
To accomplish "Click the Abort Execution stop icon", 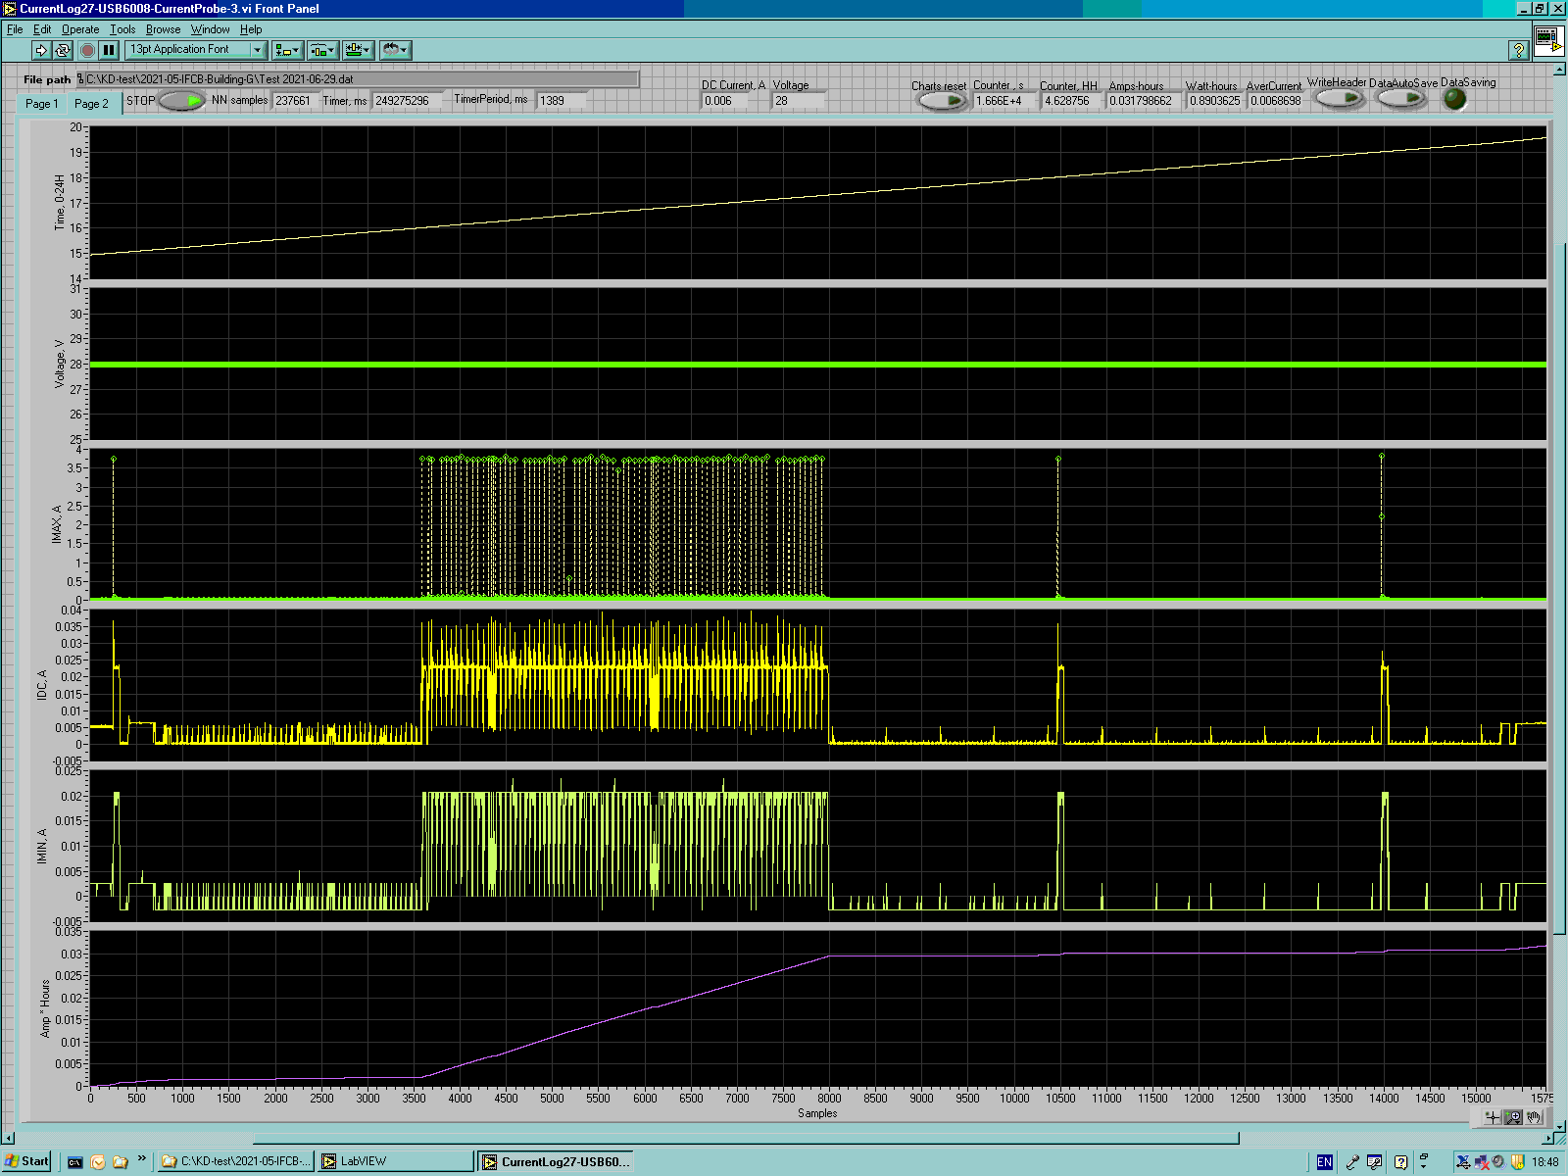I will tap(87, 50).
